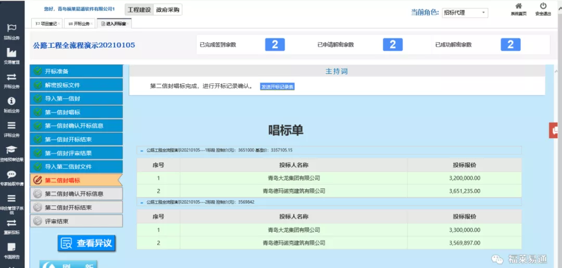Open 资格预审结果 graduation cap icon

coord(11,150)
